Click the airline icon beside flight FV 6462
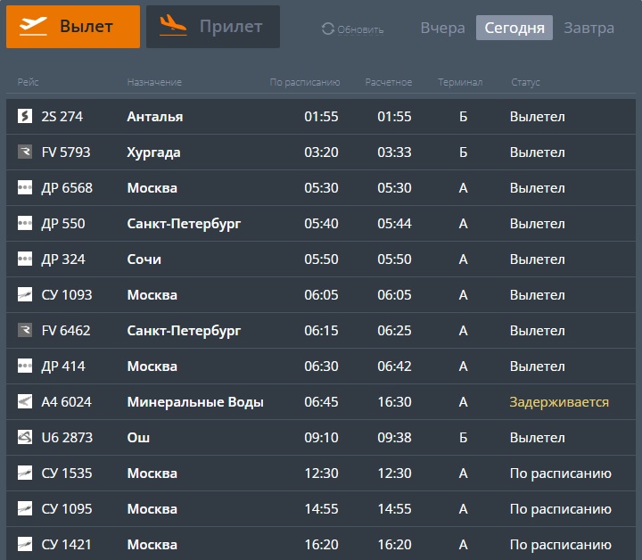Screen dimensions: 642x560 coord(25,331)
